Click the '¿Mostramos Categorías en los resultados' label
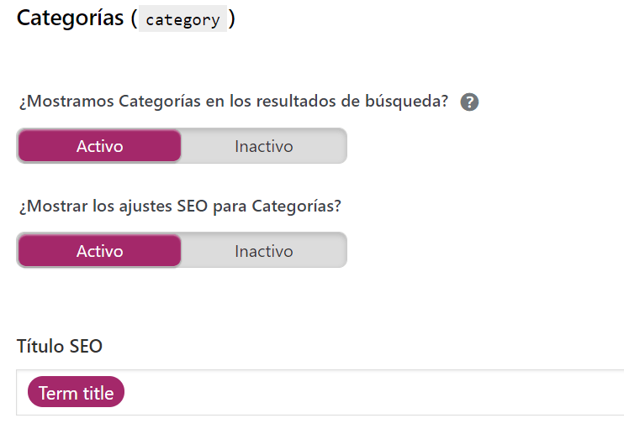The height and width of the screenshot is (434, 624). pyautogui.click(x=234, y=102)
